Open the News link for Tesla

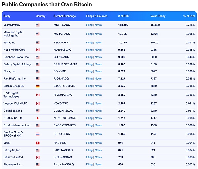[98, 43]
